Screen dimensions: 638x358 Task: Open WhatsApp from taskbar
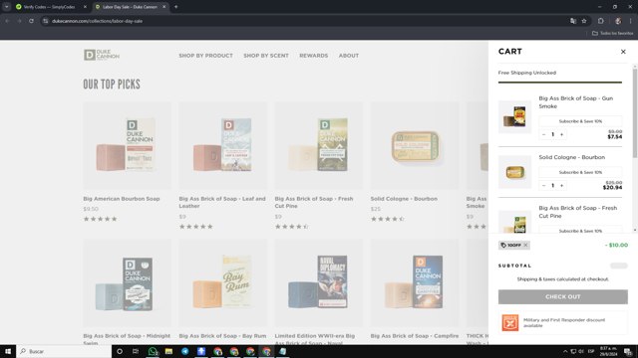click(x=153, y=351)
